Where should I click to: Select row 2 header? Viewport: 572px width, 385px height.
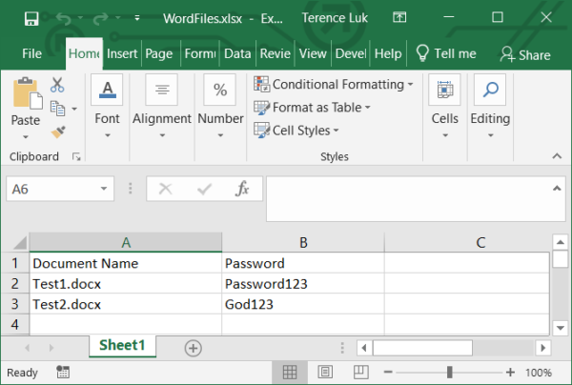point(15,284)
